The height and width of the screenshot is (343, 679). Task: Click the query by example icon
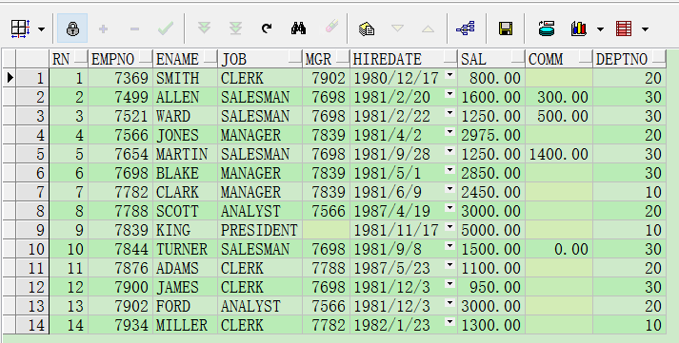(x=367, y=29)
